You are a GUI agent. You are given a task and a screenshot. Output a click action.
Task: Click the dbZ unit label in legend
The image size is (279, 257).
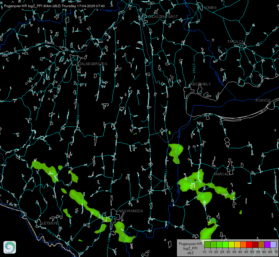click(x=190, y=253)
